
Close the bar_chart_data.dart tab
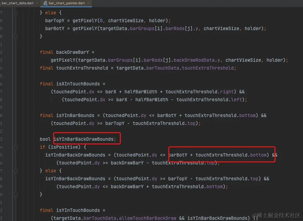[37, 3]
